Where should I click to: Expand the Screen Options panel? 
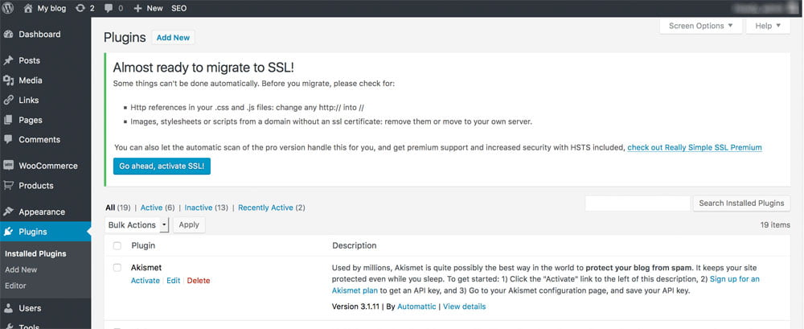point(701,26)
